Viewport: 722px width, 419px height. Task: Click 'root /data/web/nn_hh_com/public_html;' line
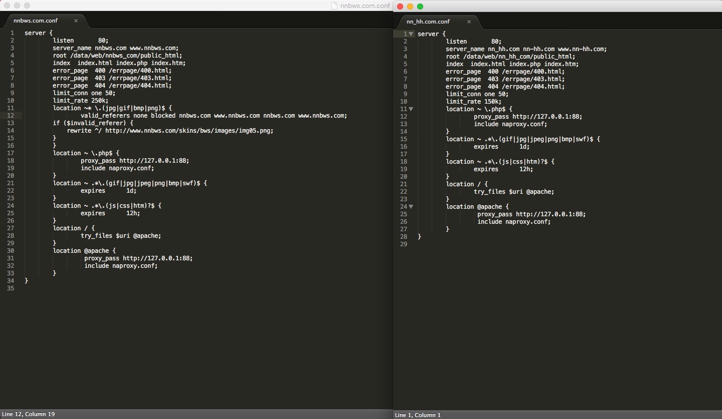tap(510, 57)
